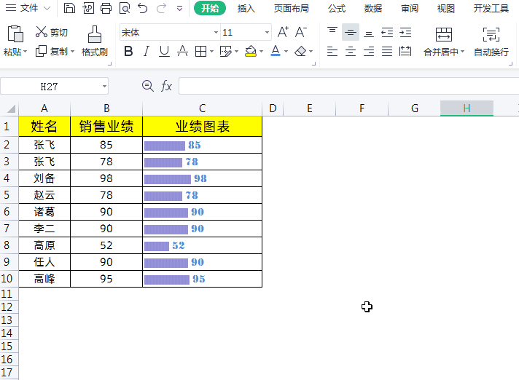Screen dimensions: 519x380
Task: Switch to the 页面布局 tab
Action: (292, 8)
